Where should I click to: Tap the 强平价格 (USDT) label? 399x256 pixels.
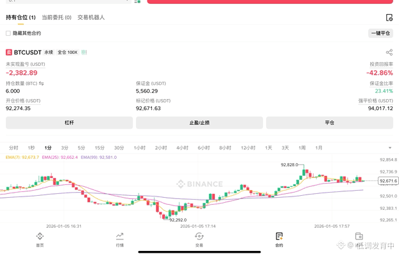pos(376,101)
